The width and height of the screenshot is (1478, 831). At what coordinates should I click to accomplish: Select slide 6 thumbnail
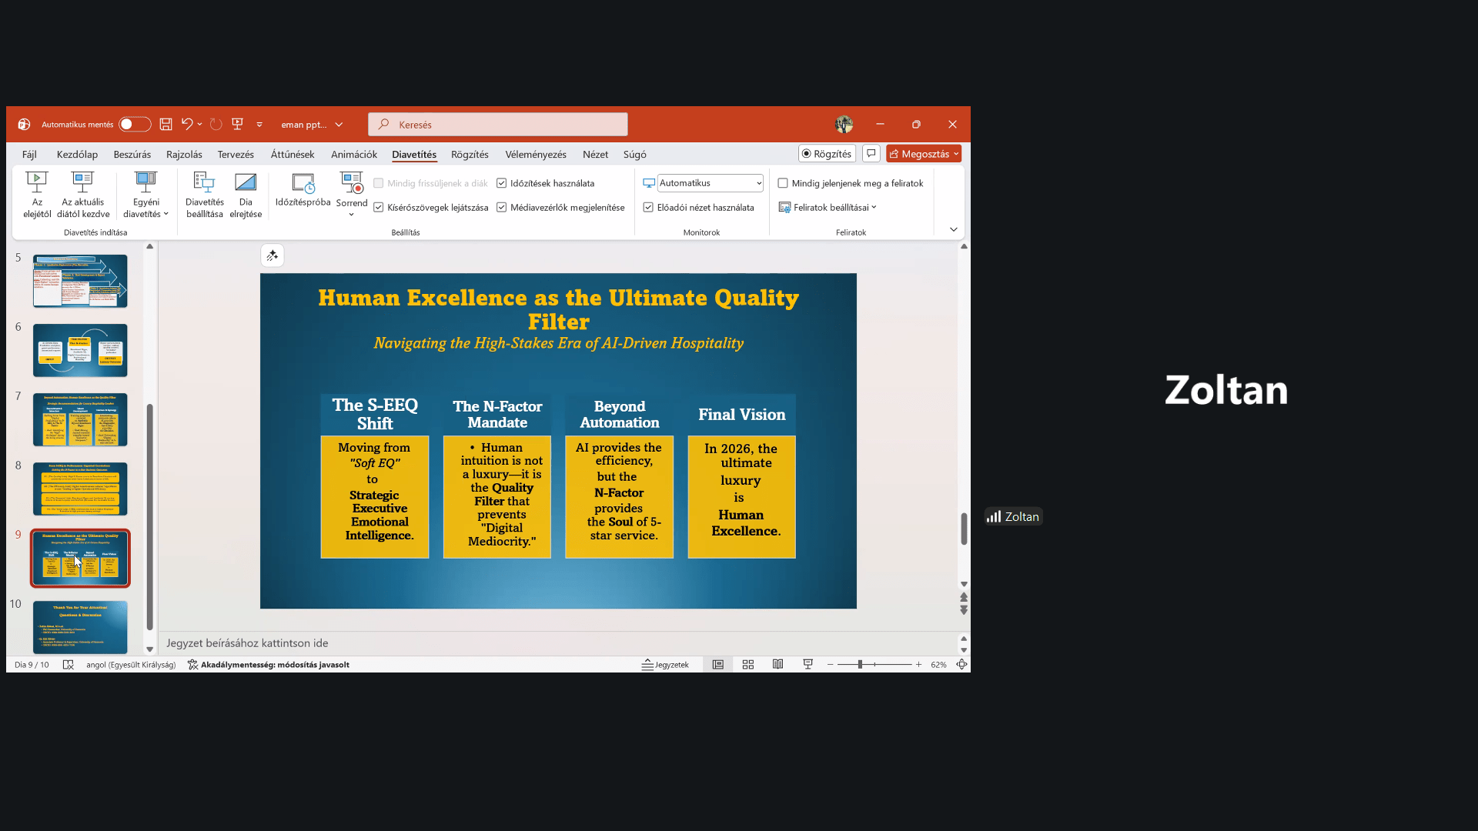click(x=80, y=350)
